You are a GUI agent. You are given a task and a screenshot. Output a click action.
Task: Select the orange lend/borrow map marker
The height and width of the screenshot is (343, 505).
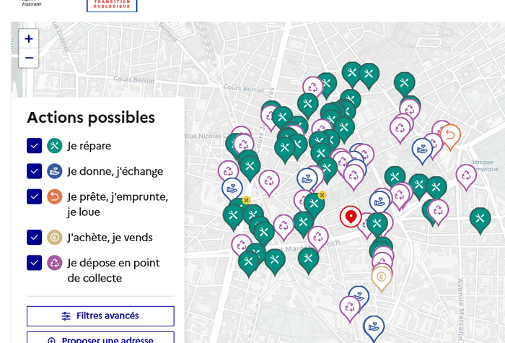tap(450, 137)
